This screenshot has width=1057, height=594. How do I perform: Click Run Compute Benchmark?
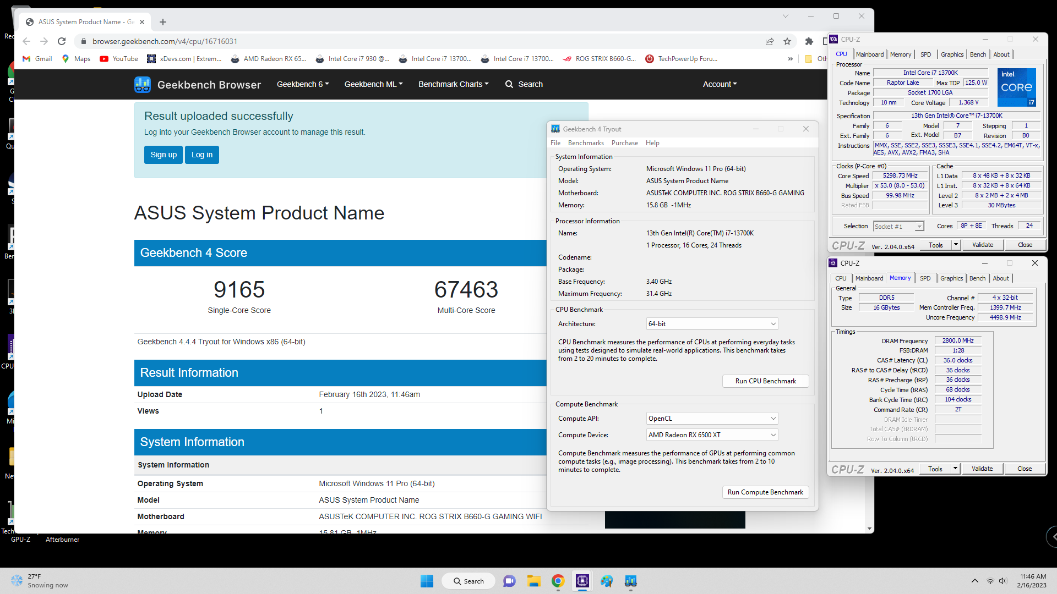[765, 492]
